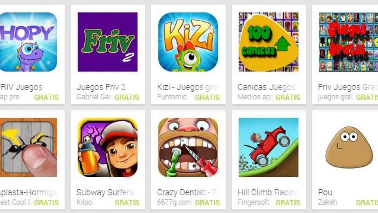Viewport: 378px width, 213px height.
Task: Open the 100 canicas app icon
Action: coord(269,42)
